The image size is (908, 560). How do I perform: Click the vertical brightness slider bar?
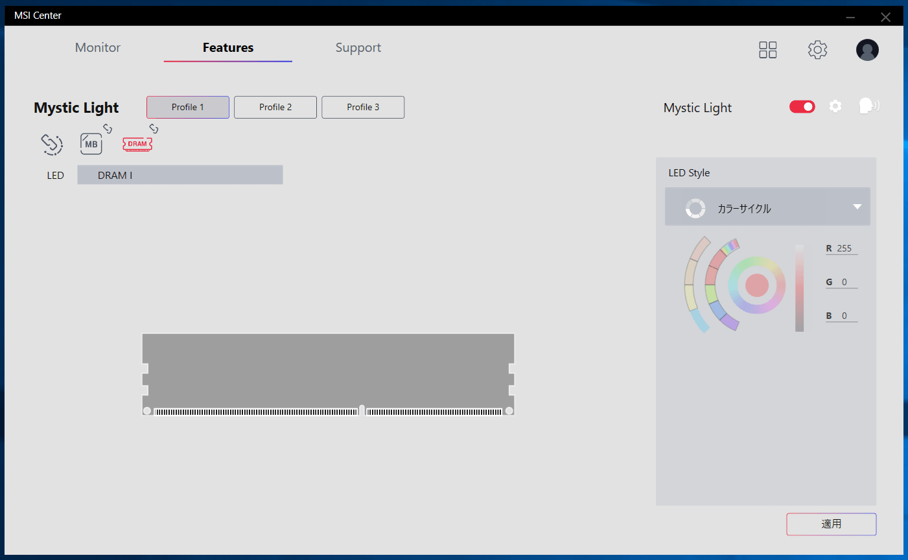tap(800, 288)
